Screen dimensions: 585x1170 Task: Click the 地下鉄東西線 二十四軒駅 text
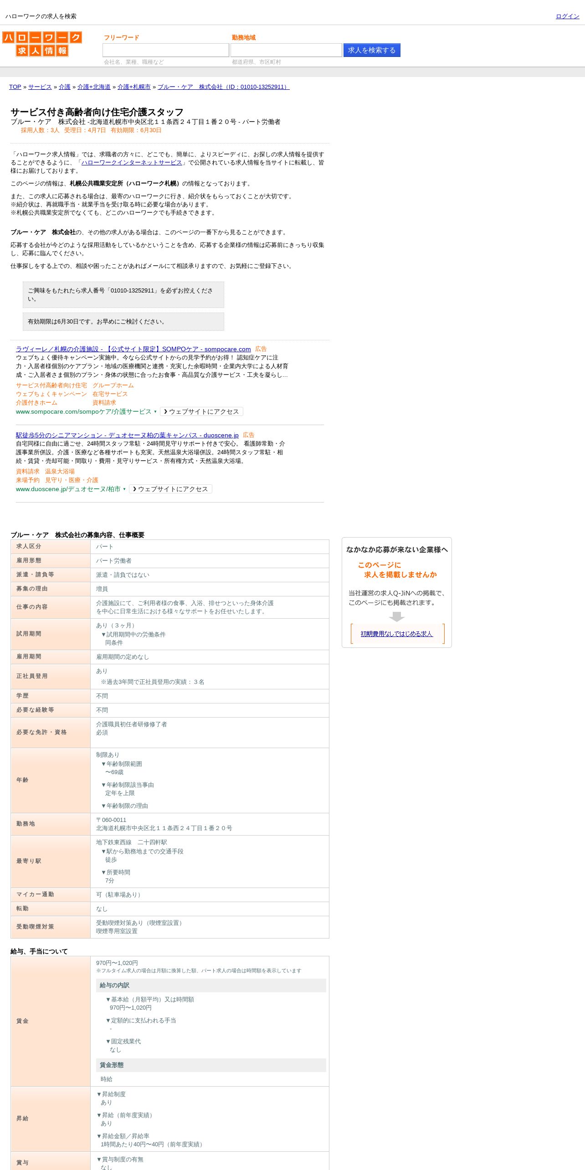(x=131, y=842)
